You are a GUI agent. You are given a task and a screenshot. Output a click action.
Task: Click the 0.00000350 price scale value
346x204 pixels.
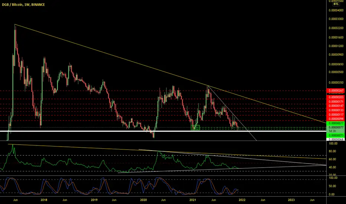[x=336, y=83]
